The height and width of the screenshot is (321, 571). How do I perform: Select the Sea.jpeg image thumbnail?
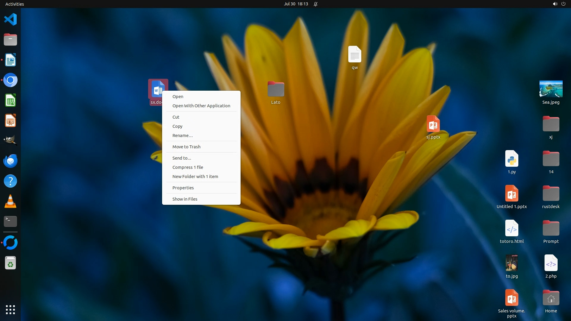click(x=551, y=89)
